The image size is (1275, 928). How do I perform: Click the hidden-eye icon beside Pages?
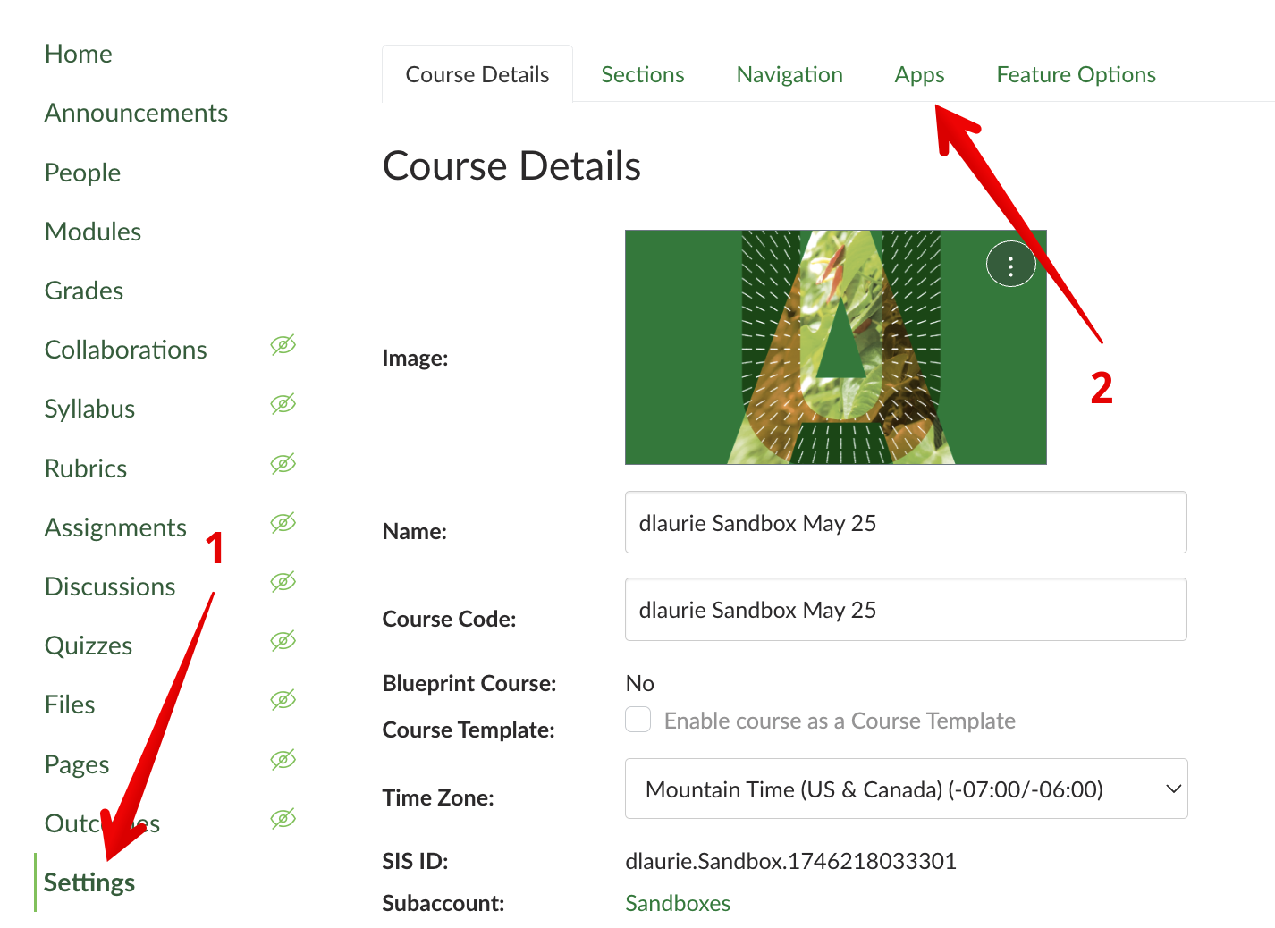283,760
